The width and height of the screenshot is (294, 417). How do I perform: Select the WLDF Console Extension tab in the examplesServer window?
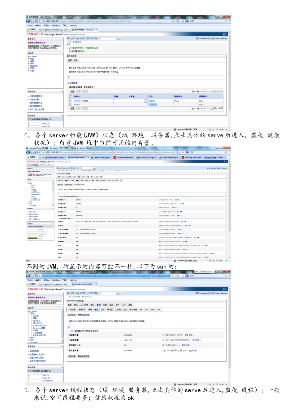(x=47, y=165)
